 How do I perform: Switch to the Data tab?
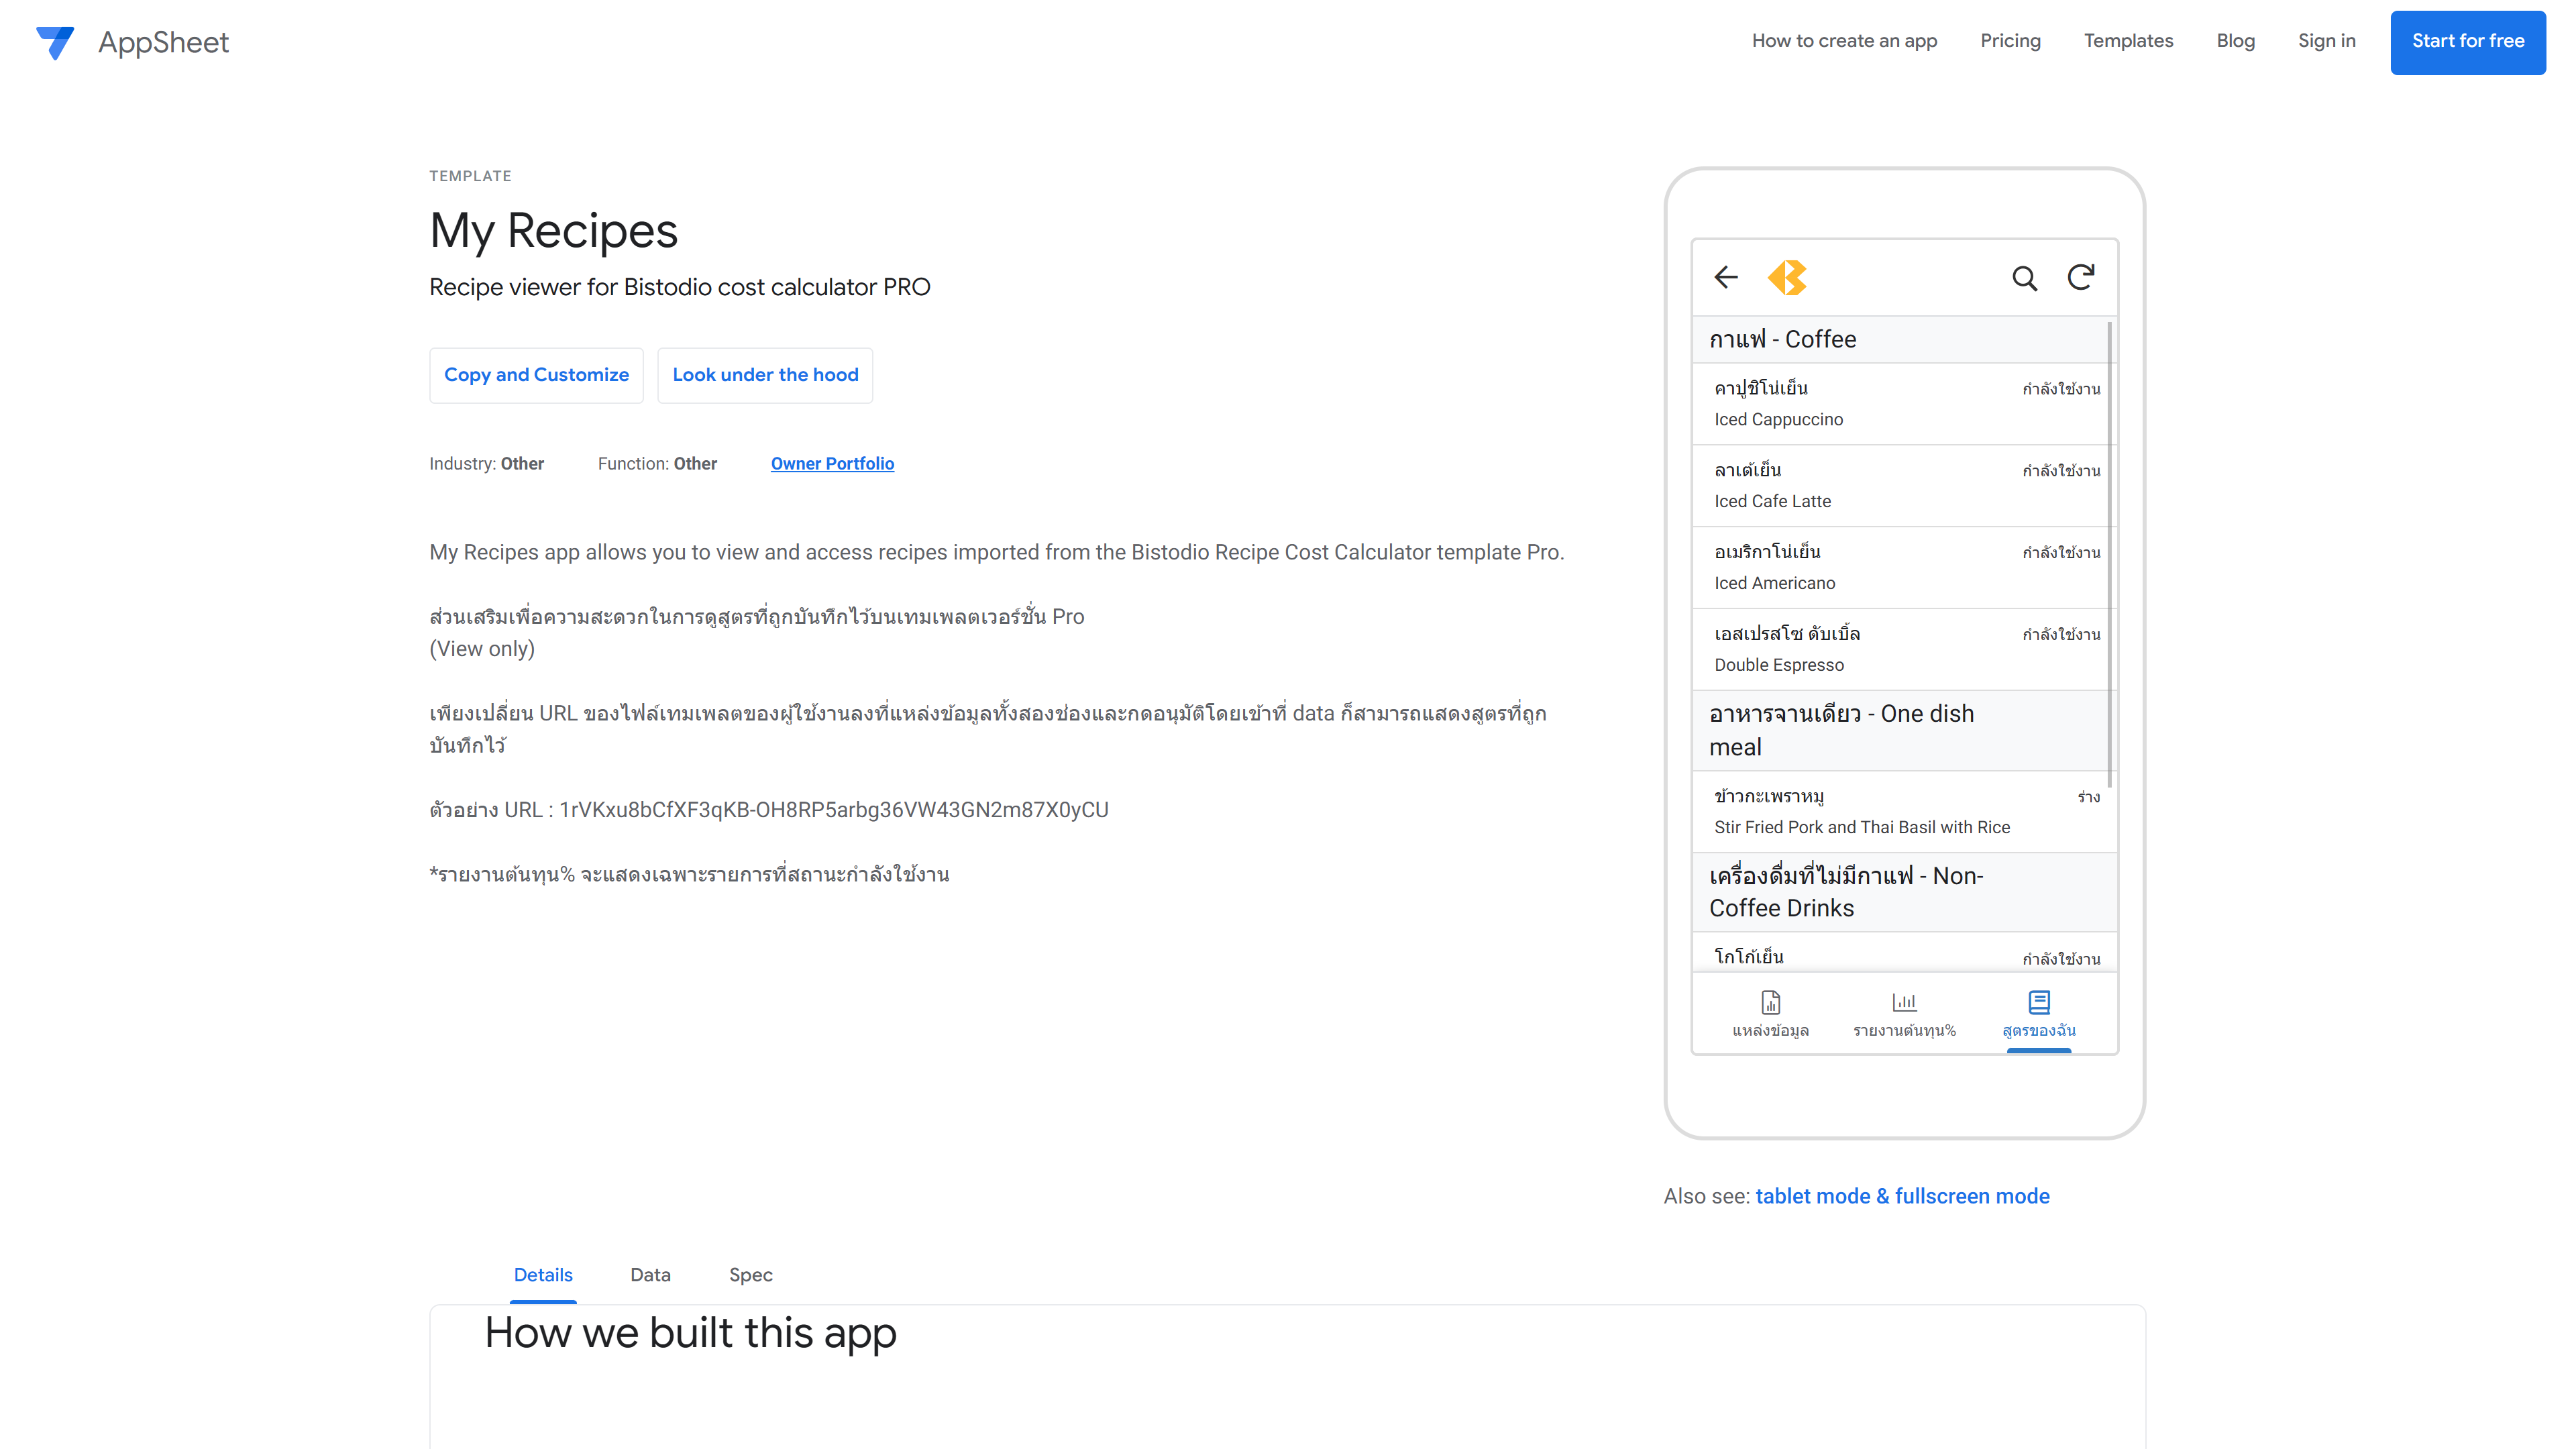(x=650, y=1275)
